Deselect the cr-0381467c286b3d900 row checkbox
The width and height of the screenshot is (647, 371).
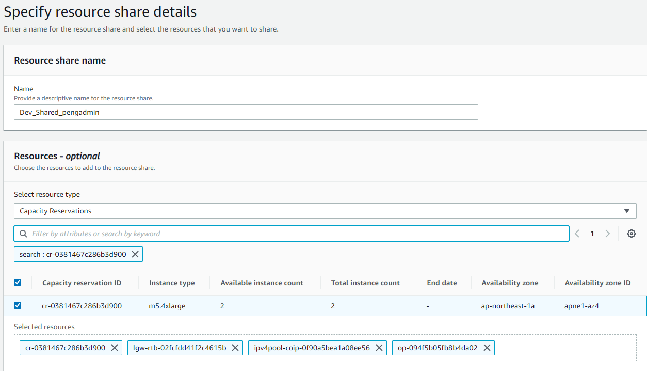[x=18, y=305]
